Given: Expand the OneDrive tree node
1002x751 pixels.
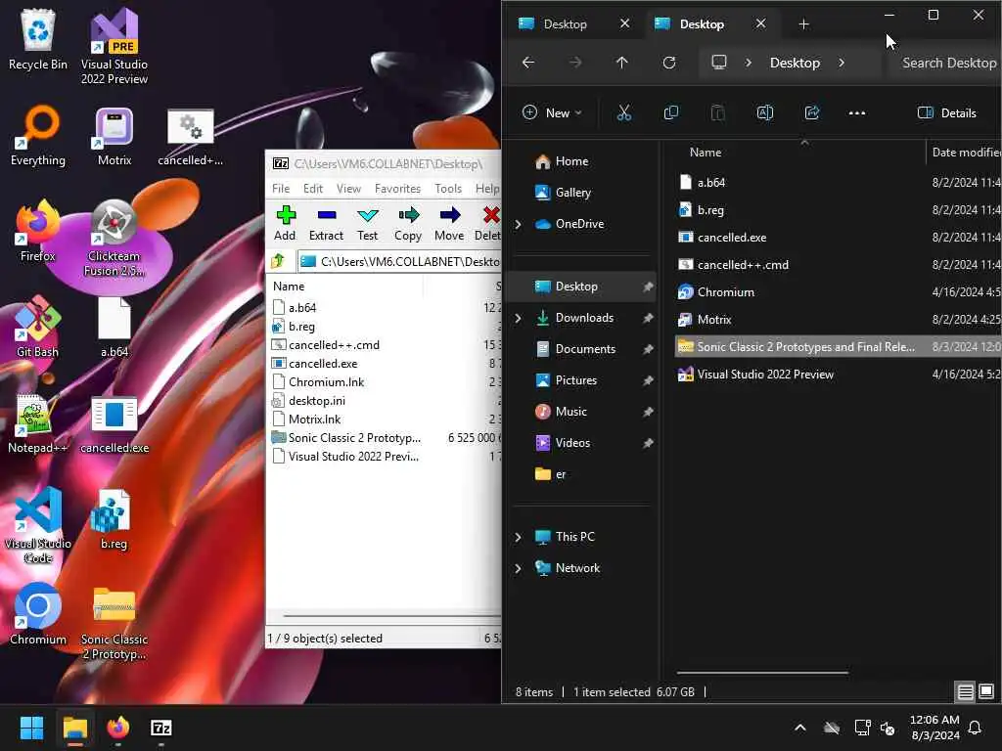Looking at the screenshot, I should tap(519, 224).
